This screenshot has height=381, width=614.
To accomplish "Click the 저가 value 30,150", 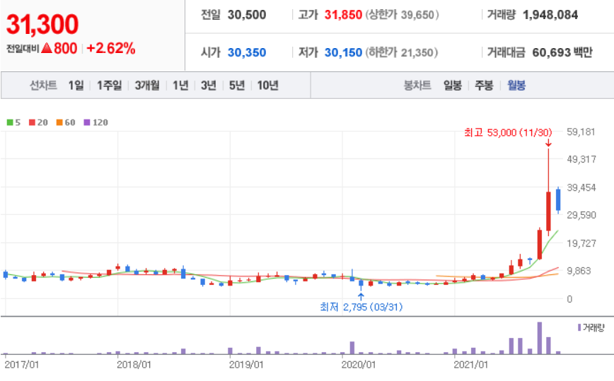I will (343, 52).
